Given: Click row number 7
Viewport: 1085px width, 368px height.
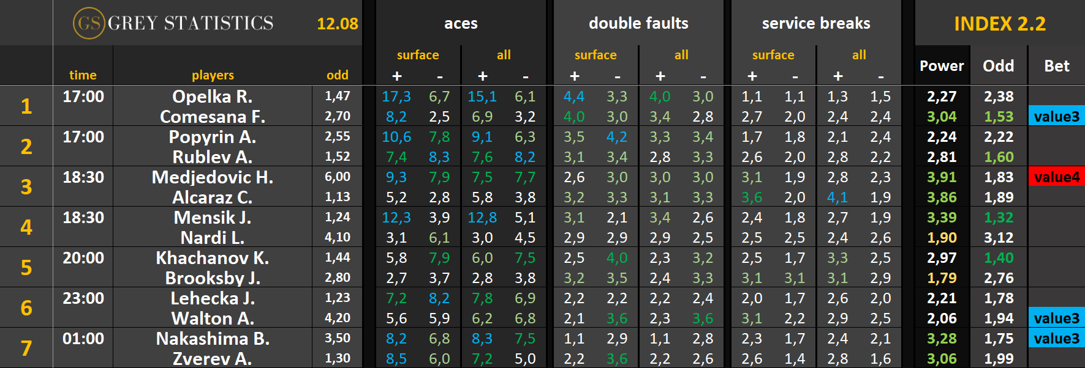Looking at the screenshot, I should 26,348.
